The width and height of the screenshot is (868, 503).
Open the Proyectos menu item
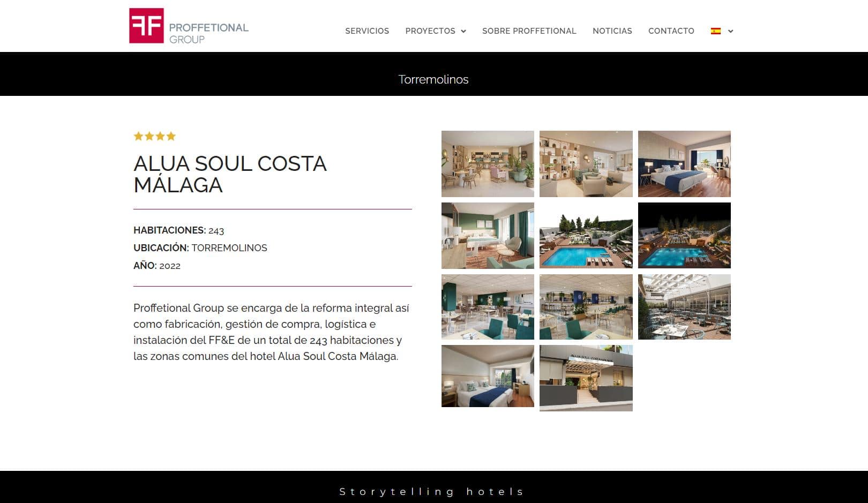430,31
